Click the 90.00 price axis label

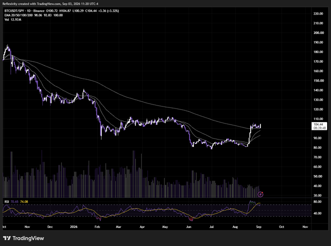(317, 138)
